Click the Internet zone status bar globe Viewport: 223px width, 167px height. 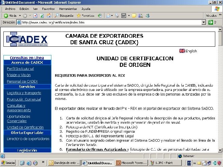coord(180,156)
